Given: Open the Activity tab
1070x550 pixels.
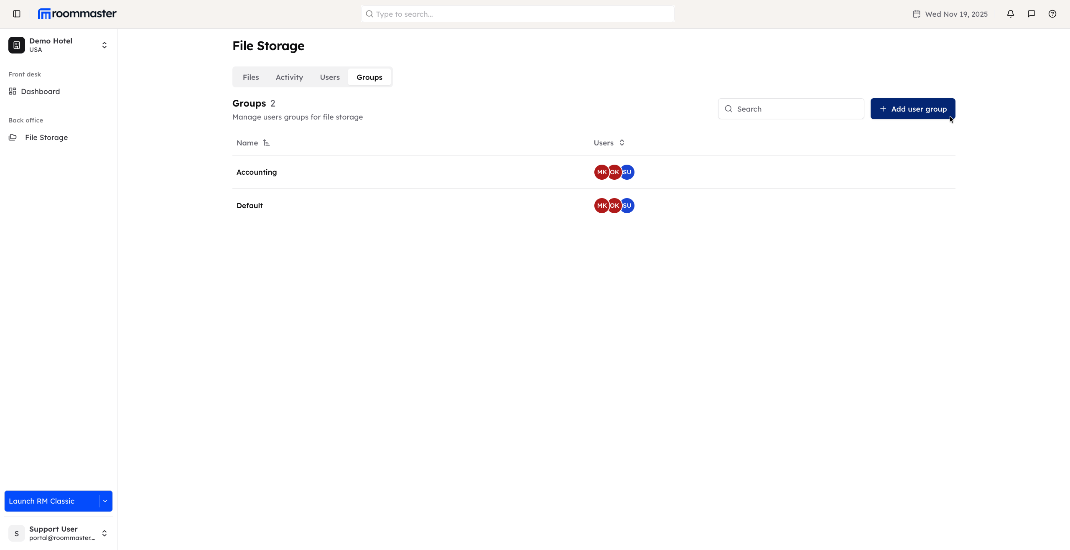Looking at the screenshot, I should (x=289, y=77).
